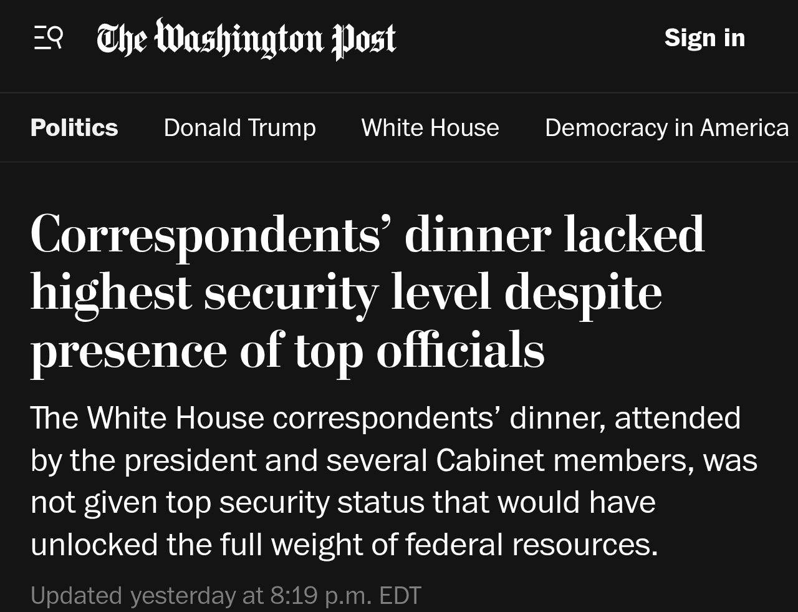Click 'federal resources' in the summary
Screen dimensions: 798x612
[531, 545]
